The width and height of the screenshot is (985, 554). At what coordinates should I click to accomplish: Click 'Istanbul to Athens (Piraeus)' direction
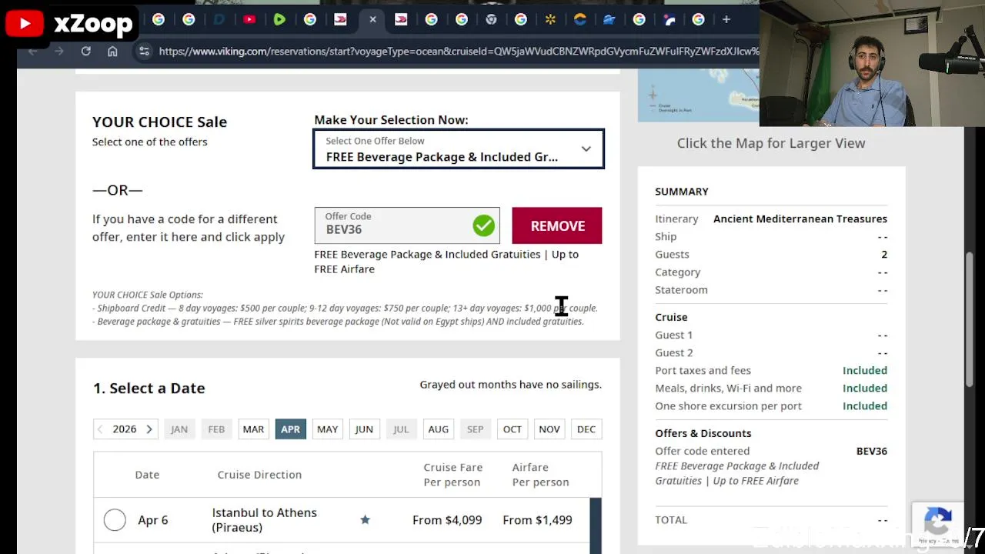point(264,520)
